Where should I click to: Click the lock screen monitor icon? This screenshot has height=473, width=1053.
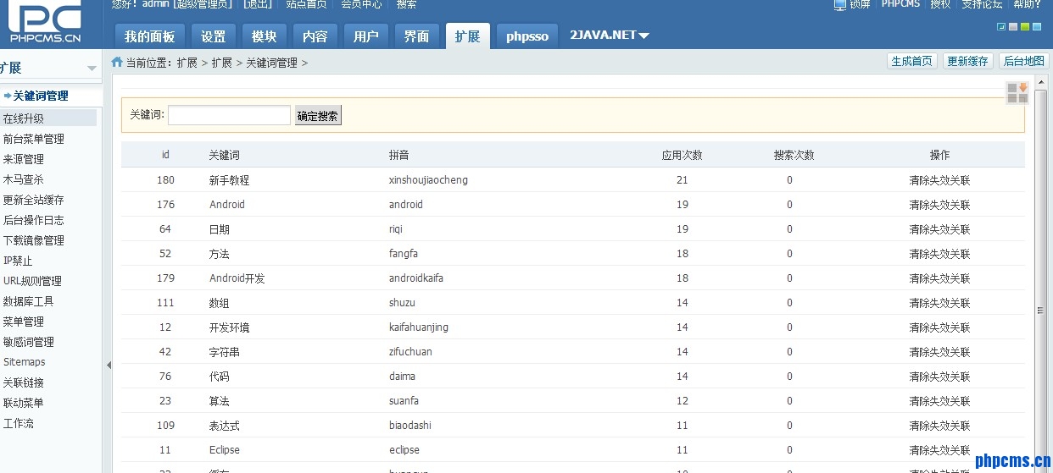coord(840,4)
